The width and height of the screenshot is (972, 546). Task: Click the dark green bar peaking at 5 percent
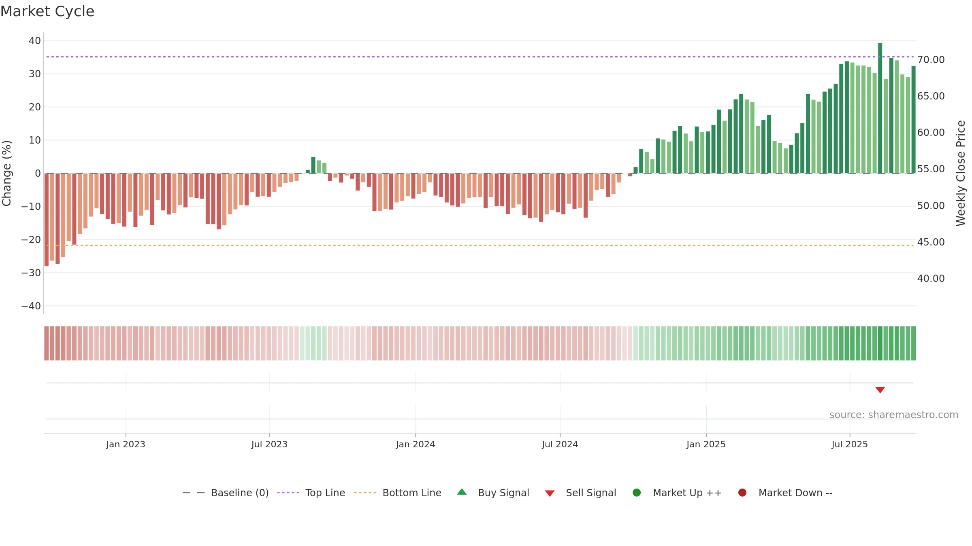coord(313,165)
